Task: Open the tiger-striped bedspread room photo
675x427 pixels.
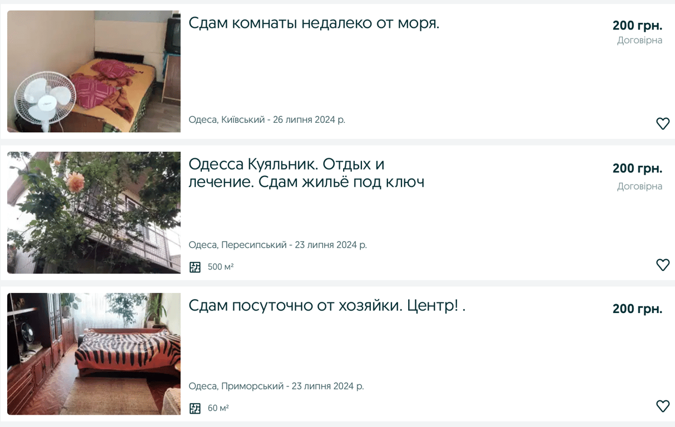Action: coord(94,354)
